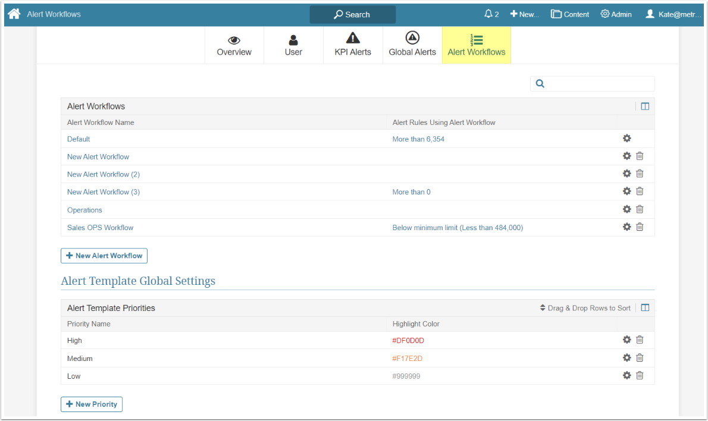Toggle column chooser in Alert Template Priorities
The height and width of the screenshot is (421, 708).
[x=645, y=308]
